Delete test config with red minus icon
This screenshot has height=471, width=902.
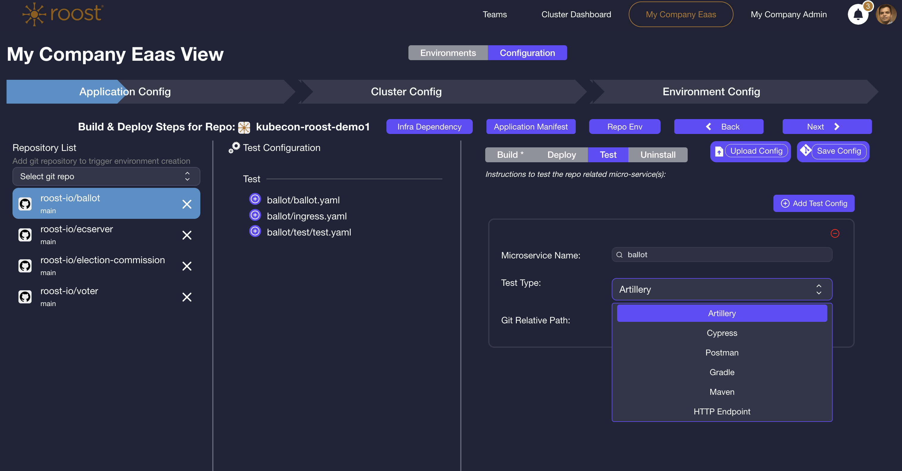pyautogui.click(x=835, y=233)
